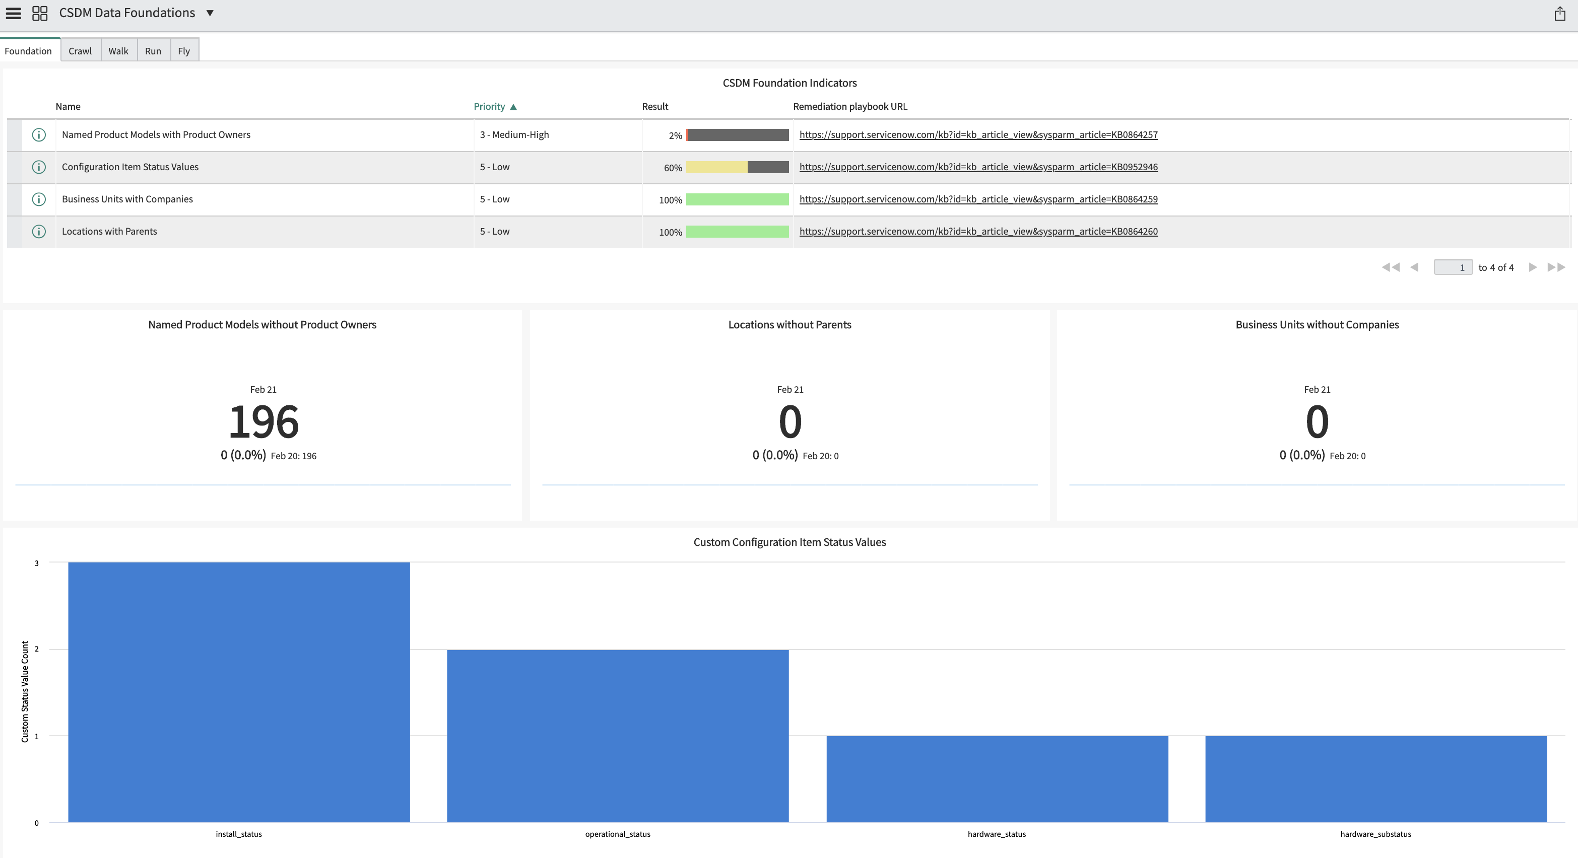Viewport: 1578px width, 858px height.
Task: Open info icon for Locations with Parents
Action: point(39,231)
